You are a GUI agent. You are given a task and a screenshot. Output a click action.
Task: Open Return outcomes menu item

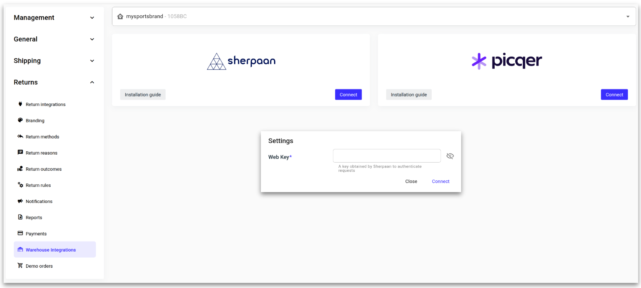44,169
